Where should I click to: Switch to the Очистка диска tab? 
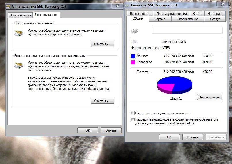20,15
